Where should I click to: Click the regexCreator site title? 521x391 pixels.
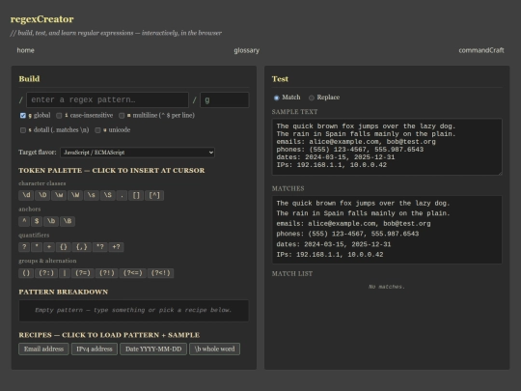(x=42, y=19)
